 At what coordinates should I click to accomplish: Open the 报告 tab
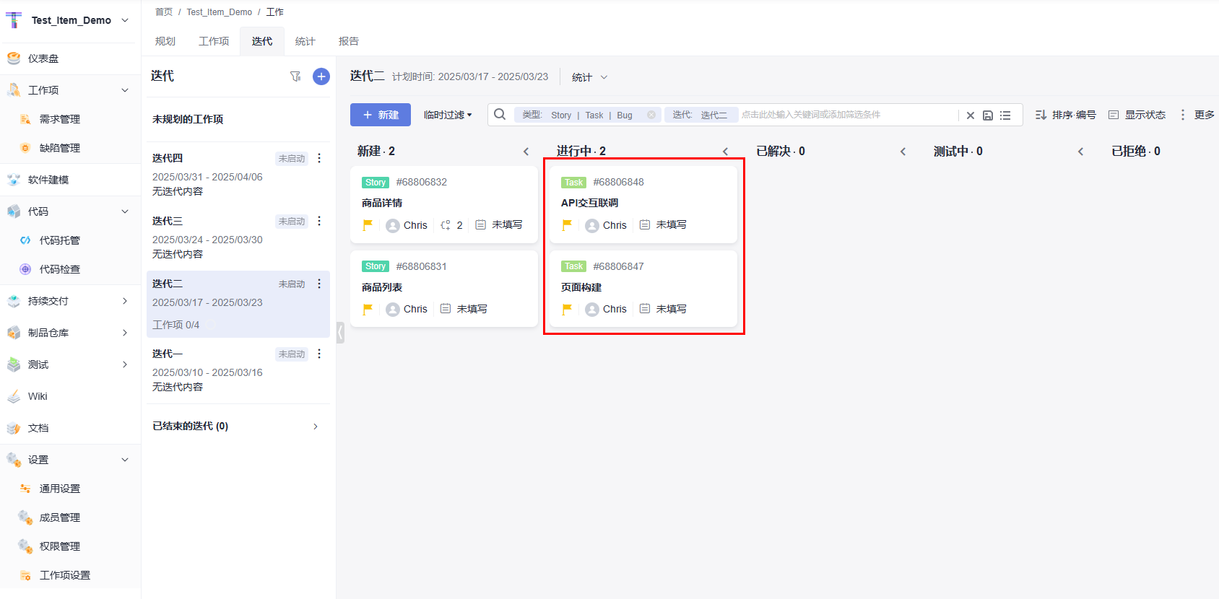click(x=349, y=41)
